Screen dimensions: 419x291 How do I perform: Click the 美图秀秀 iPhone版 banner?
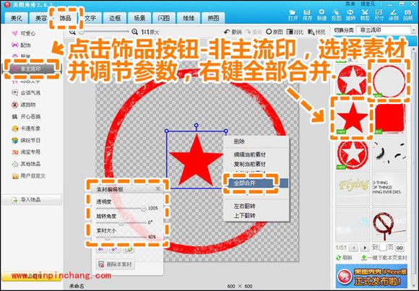(x=371, y=277)
